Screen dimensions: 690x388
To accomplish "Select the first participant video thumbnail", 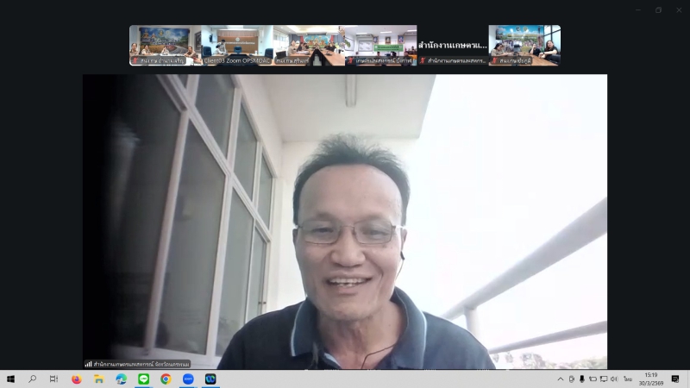I will [165, 45].
